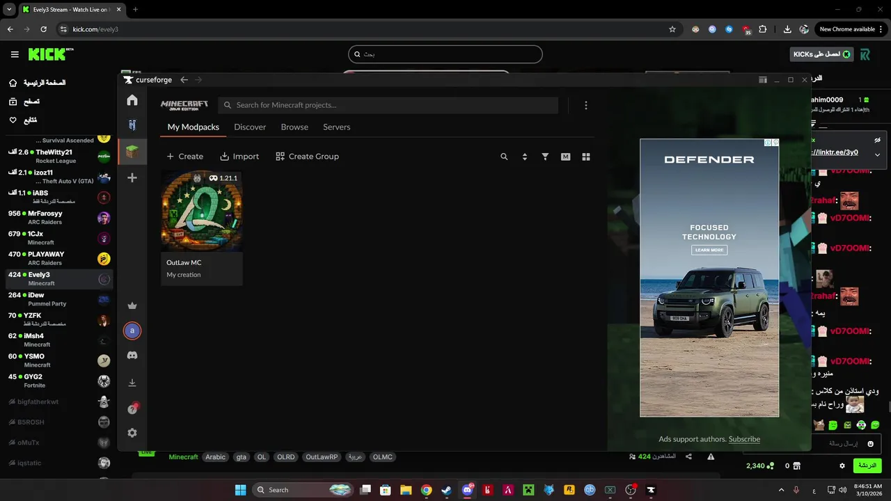The image size is (891, 501).
Task: Open TheWitty21 channel in Kick sidebar
Action: pyautogui.click(x=58, y=156)
